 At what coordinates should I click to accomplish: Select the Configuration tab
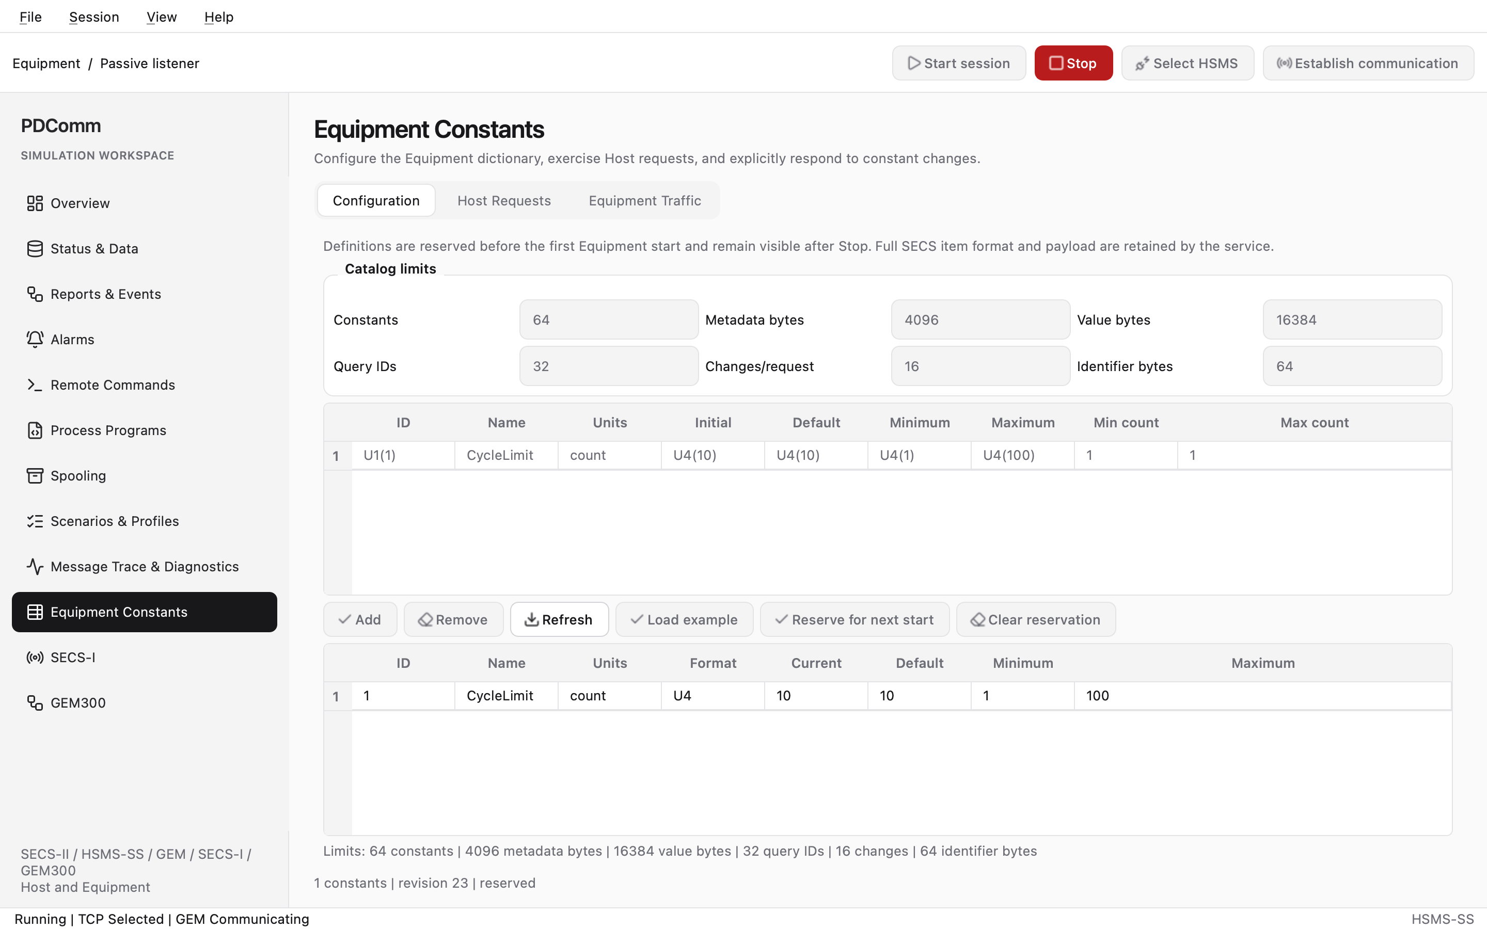tap(376, 201)
